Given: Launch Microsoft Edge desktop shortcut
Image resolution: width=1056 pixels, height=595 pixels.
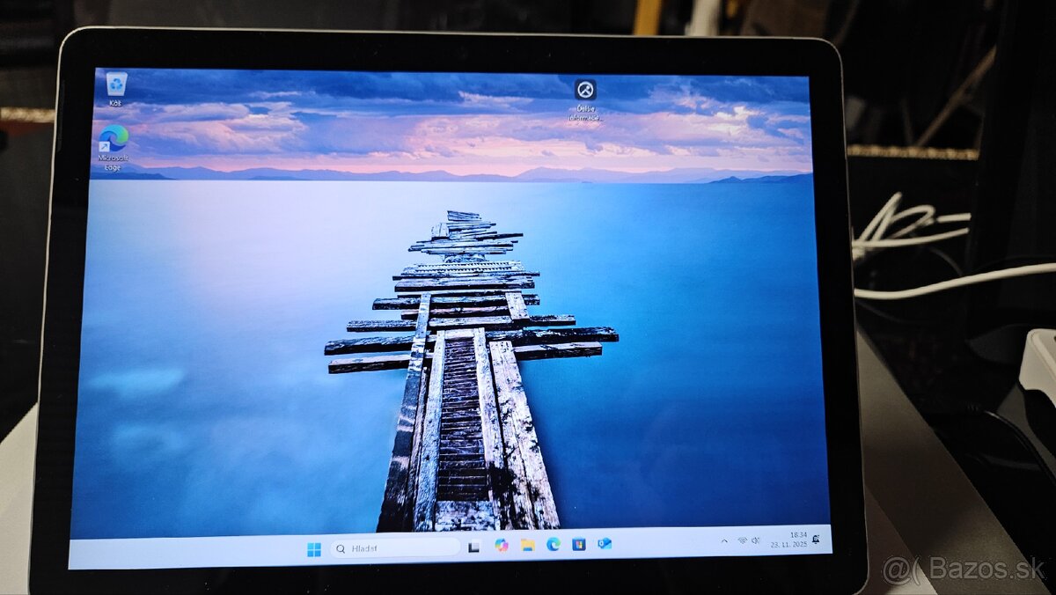Looking at the screenshot, I should click(113, 140).
